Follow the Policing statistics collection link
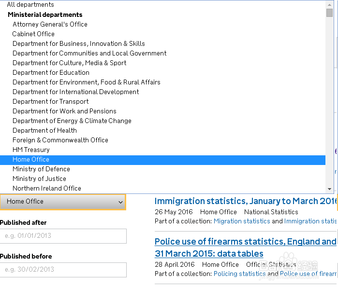338x288 pixels. click(x=239, y=274)
